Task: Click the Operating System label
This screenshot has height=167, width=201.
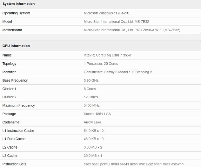Action: click(x=16, y=13)
